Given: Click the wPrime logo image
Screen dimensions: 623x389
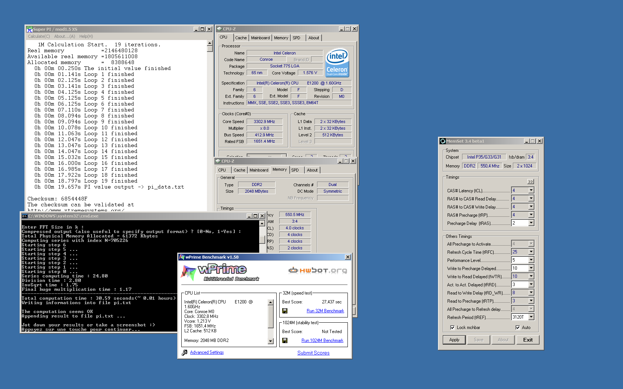Looking at the screenshot, I should pyautogui.click(x=220, y=273).
